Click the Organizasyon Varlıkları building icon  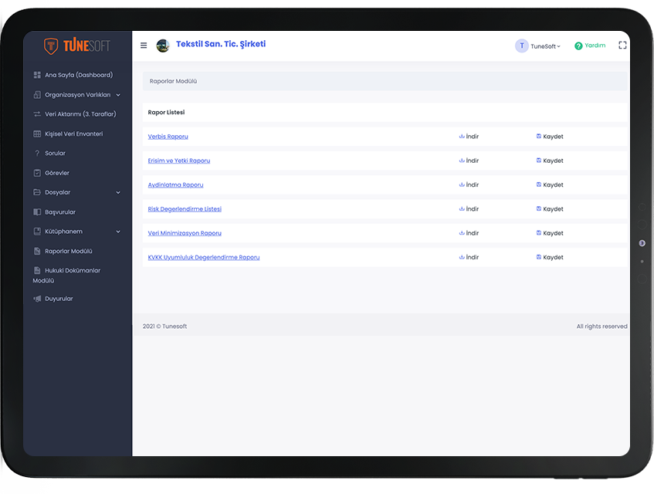(37, 95)
